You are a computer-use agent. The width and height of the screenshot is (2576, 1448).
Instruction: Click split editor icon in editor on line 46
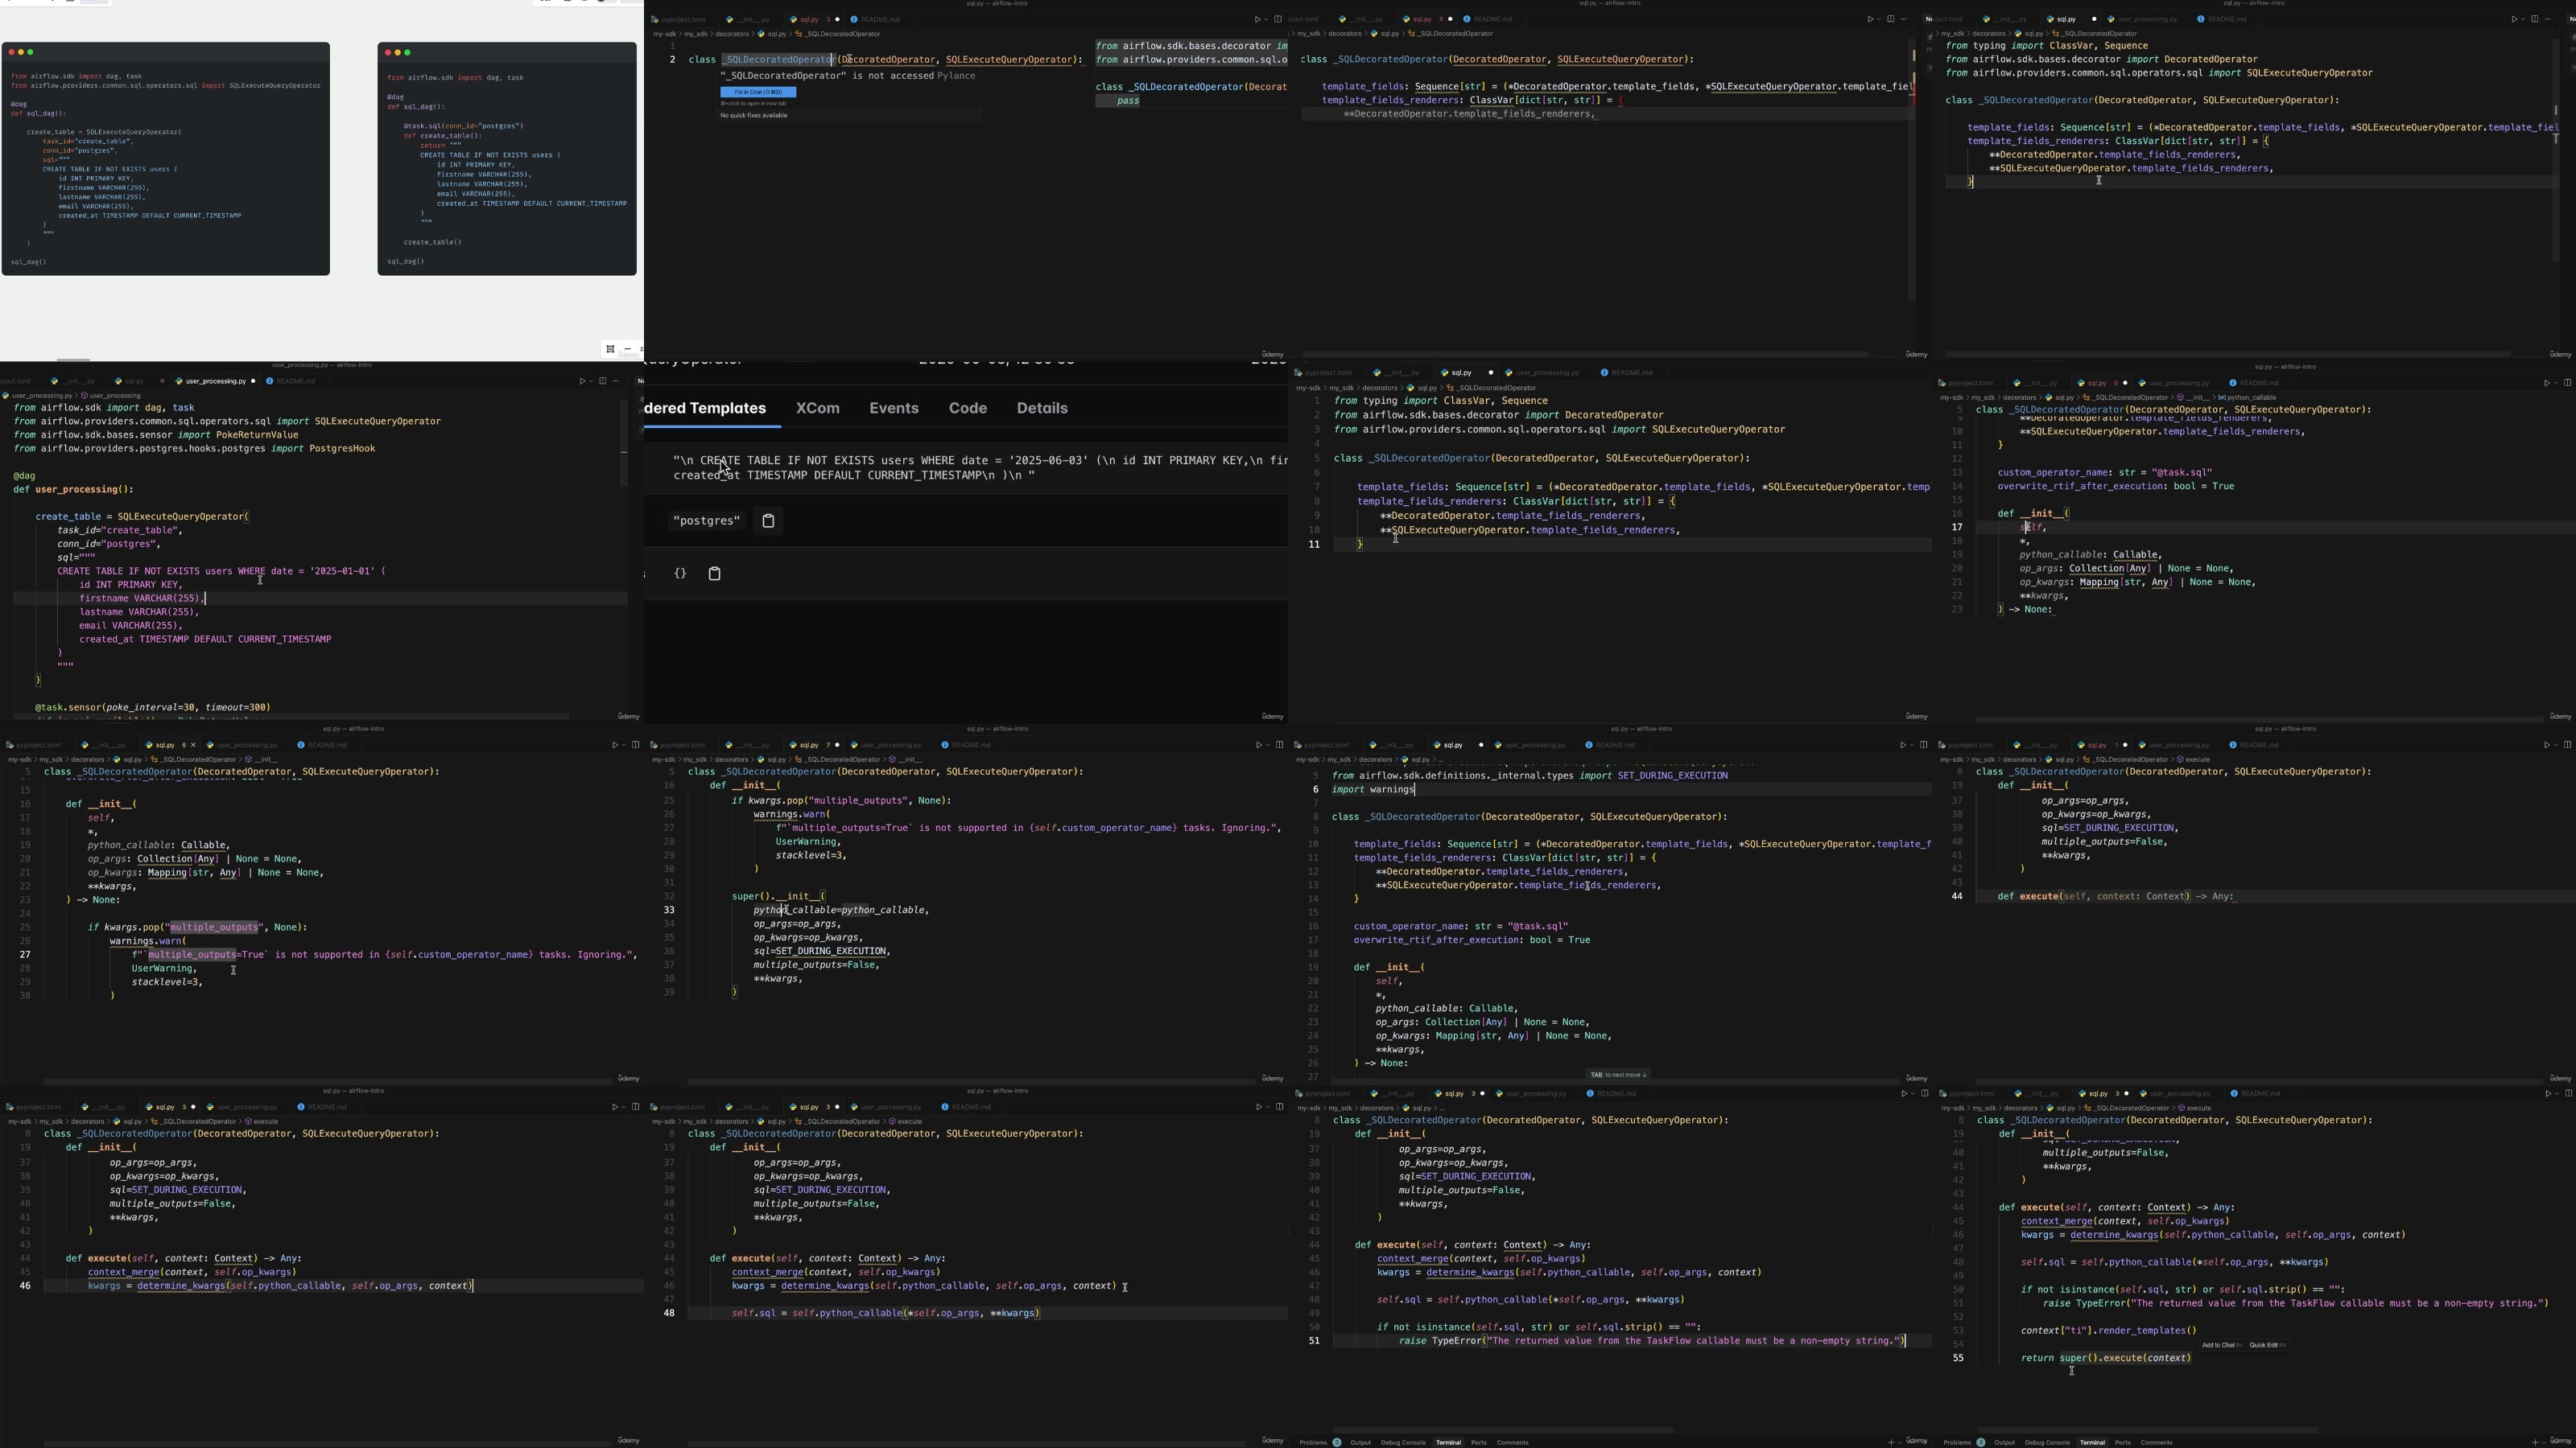click(634, 1106)
